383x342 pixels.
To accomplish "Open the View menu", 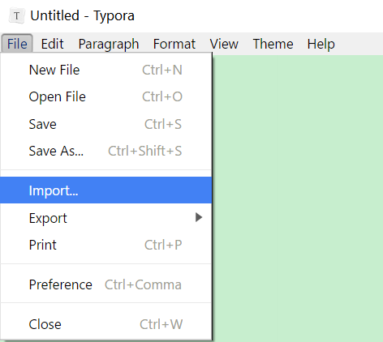I will point(224,44).
